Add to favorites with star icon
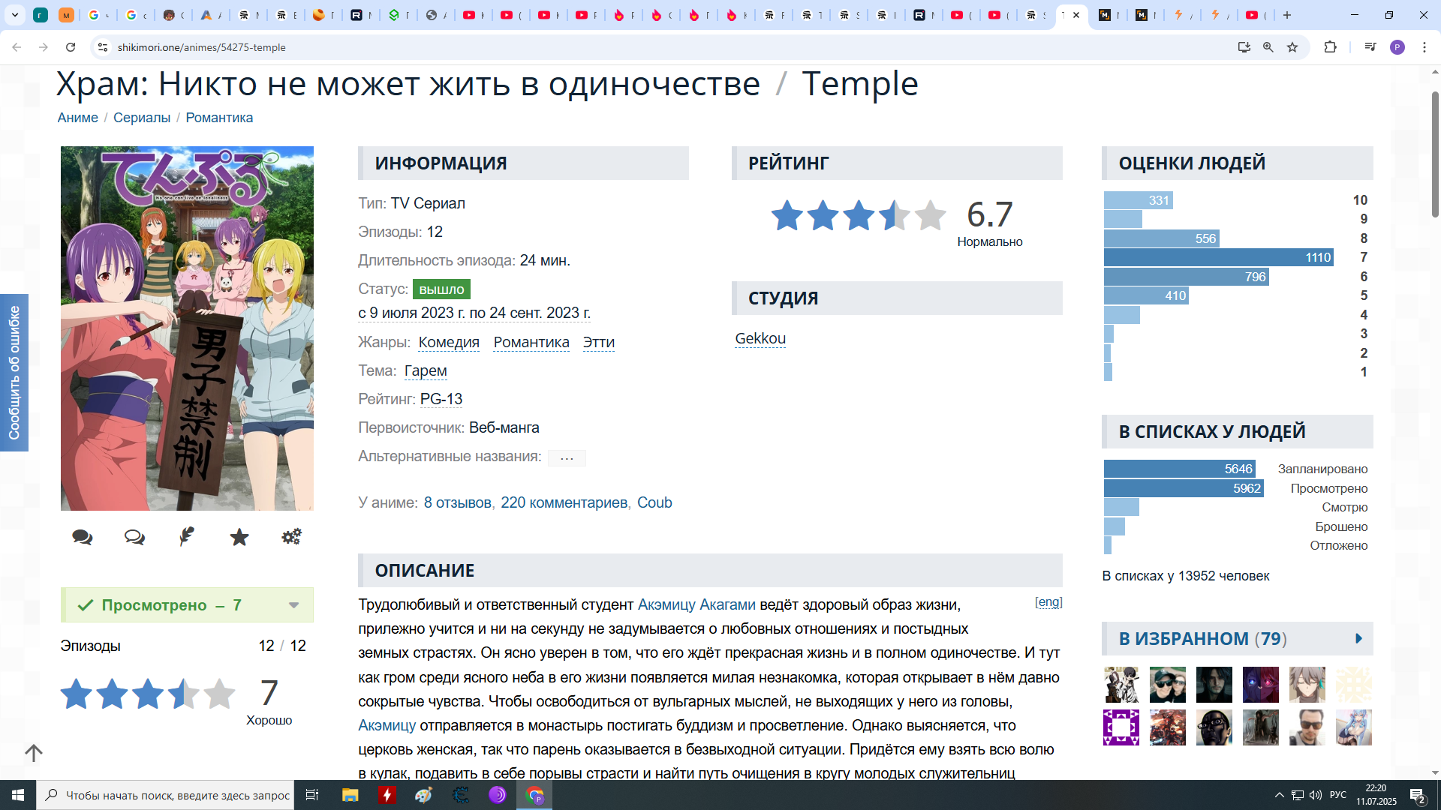Screen dimensions: 1441x810 point(239,537)
